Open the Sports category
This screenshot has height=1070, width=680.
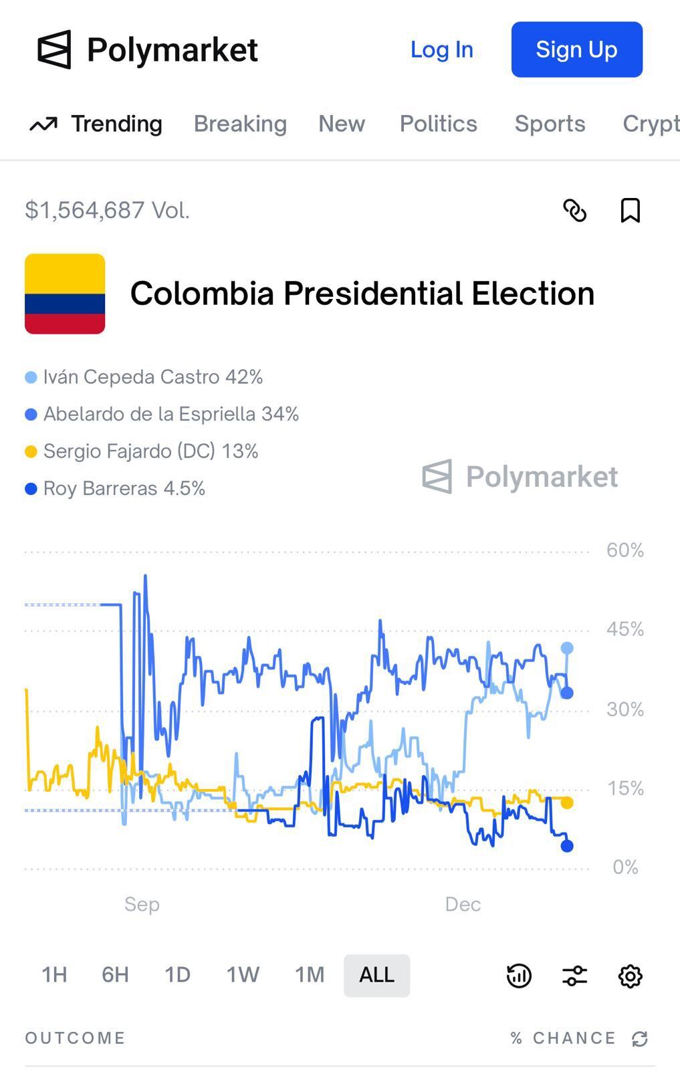550,124
